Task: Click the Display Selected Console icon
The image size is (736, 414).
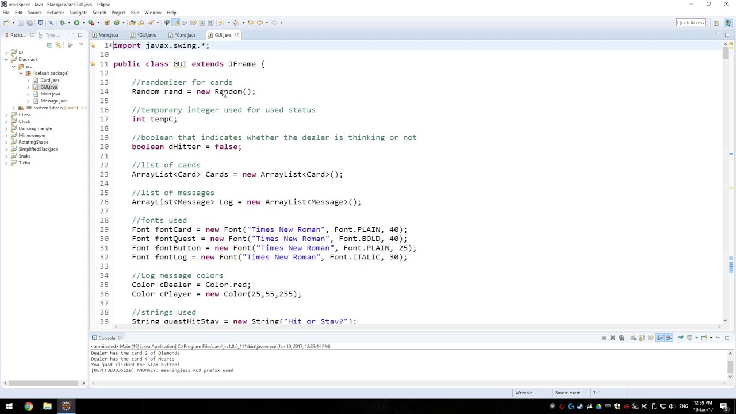Action: click(689, 338)
